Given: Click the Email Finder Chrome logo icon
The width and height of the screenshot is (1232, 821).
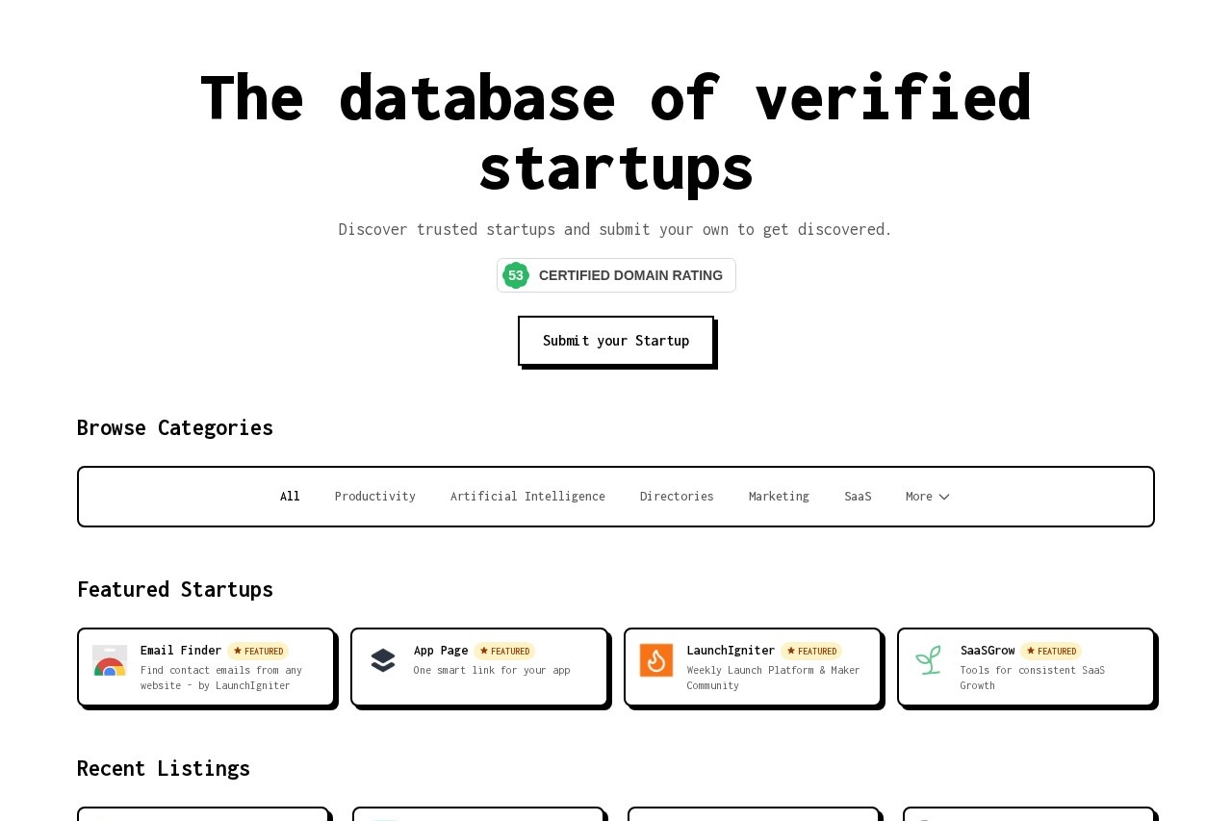Looking at the screenshot, I should coord(110,660).
